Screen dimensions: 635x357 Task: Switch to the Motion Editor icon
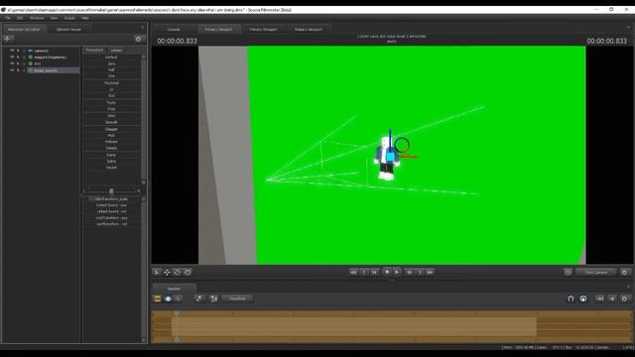[x=168, y=298]
